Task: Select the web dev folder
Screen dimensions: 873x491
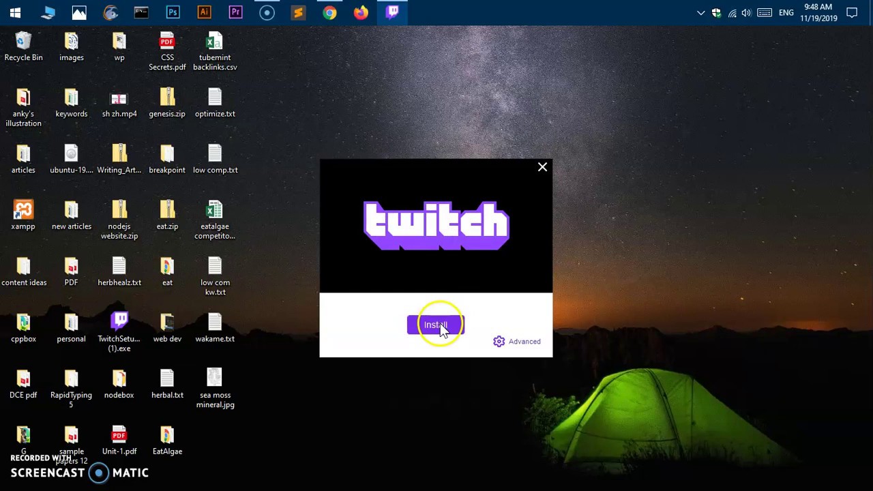Action: click(x=167, y=328)
